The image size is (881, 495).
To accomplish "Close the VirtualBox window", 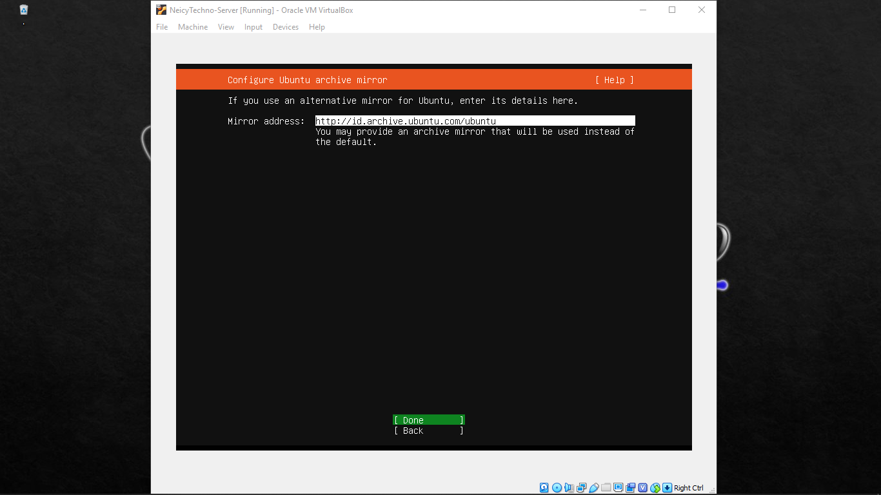I will (x=702, y=10).
